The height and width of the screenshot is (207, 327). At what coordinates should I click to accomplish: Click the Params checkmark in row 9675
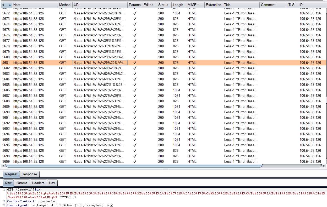pos(135,30)
